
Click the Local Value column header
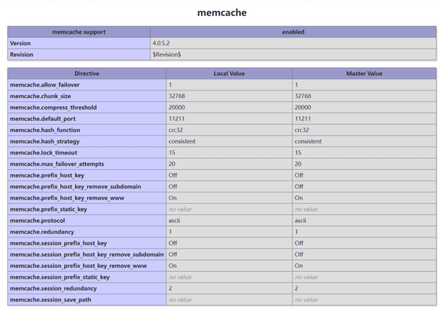pos(229,74)
